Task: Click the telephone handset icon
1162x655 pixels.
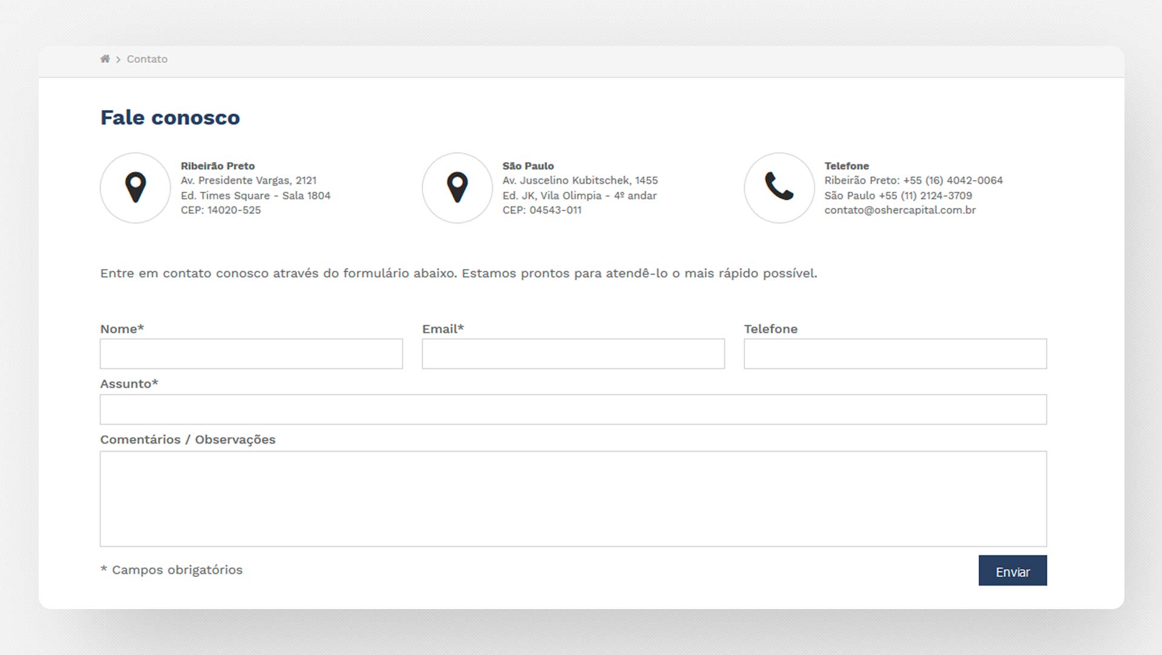Action: pos(779,186)
